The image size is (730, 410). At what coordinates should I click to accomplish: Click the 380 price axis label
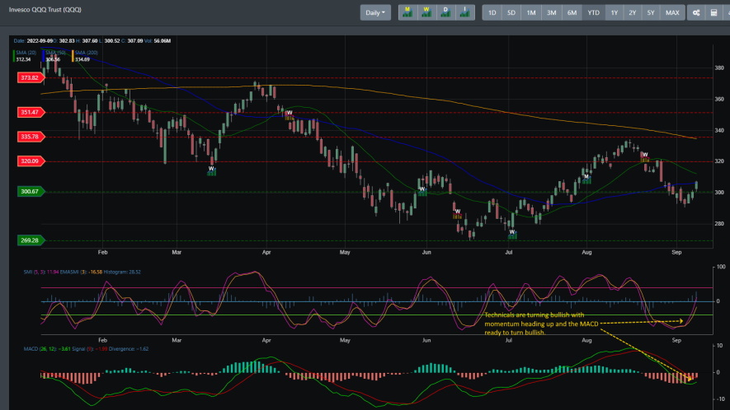click(x=719, y=68)
